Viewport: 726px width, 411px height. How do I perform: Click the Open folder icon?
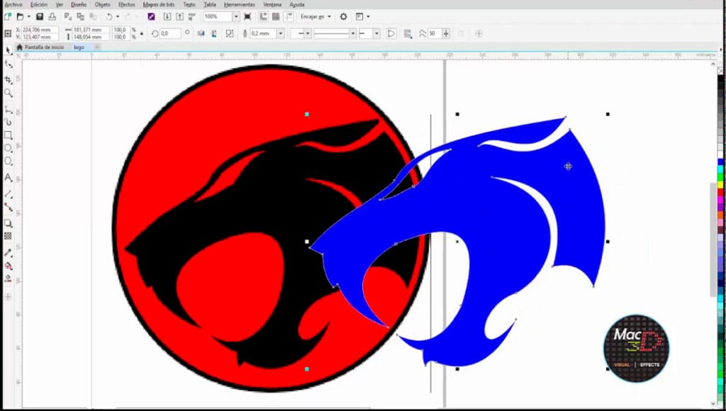point(20,17)
